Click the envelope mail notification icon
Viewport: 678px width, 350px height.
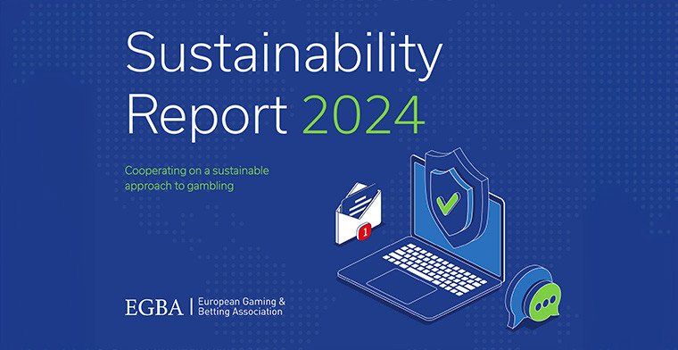pyautogui.click(x=359, y=213)
